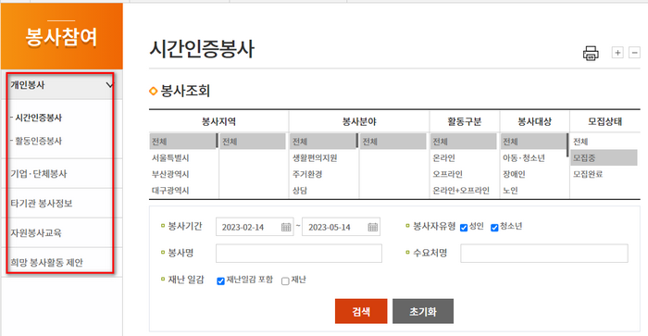Open calendar icon for start date
The image size is (648, 336).
[286, 227]
